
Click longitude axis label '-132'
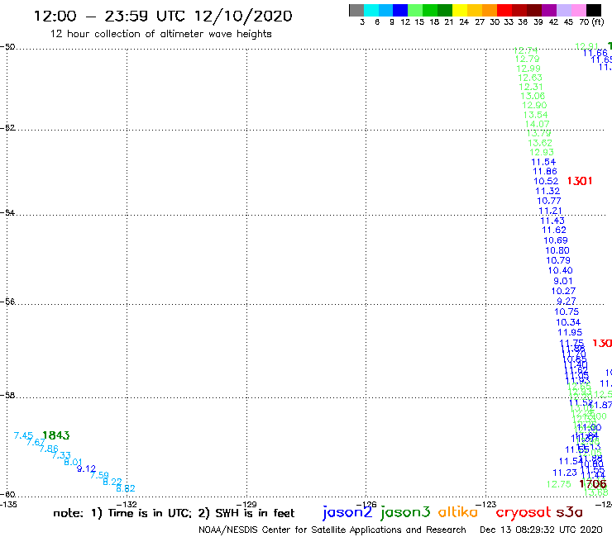[x=127, y=504]
